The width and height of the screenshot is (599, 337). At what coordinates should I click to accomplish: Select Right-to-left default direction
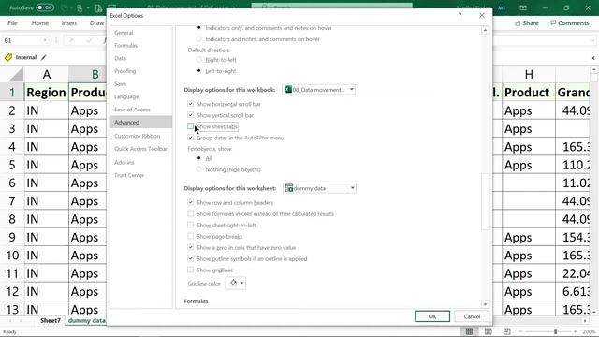[198, 60]
